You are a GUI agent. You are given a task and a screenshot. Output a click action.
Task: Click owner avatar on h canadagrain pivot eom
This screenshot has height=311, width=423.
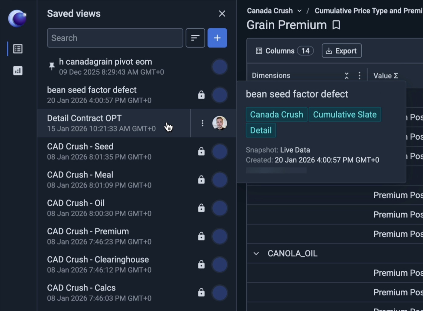pos(220,67)
